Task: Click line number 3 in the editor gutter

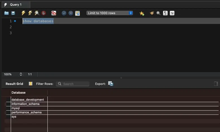Action: tap(11, 33)
